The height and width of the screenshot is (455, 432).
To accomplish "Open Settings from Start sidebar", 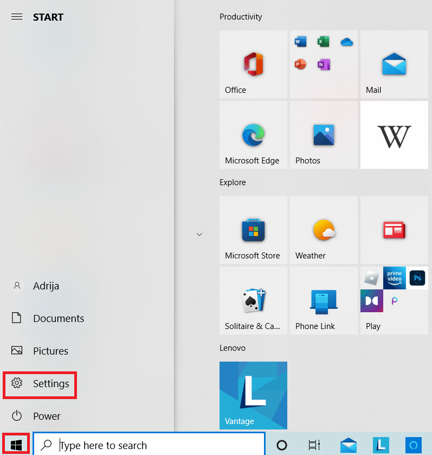I will coord(40,384).
